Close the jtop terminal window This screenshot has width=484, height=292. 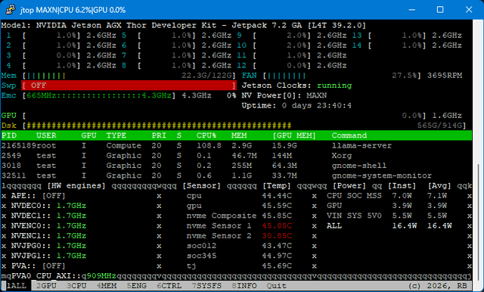[x=469, y=10]
